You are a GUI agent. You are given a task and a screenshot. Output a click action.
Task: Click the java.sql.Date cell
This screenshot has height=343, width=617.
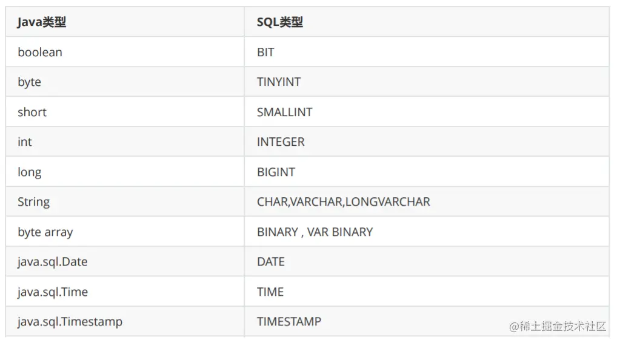53,261
